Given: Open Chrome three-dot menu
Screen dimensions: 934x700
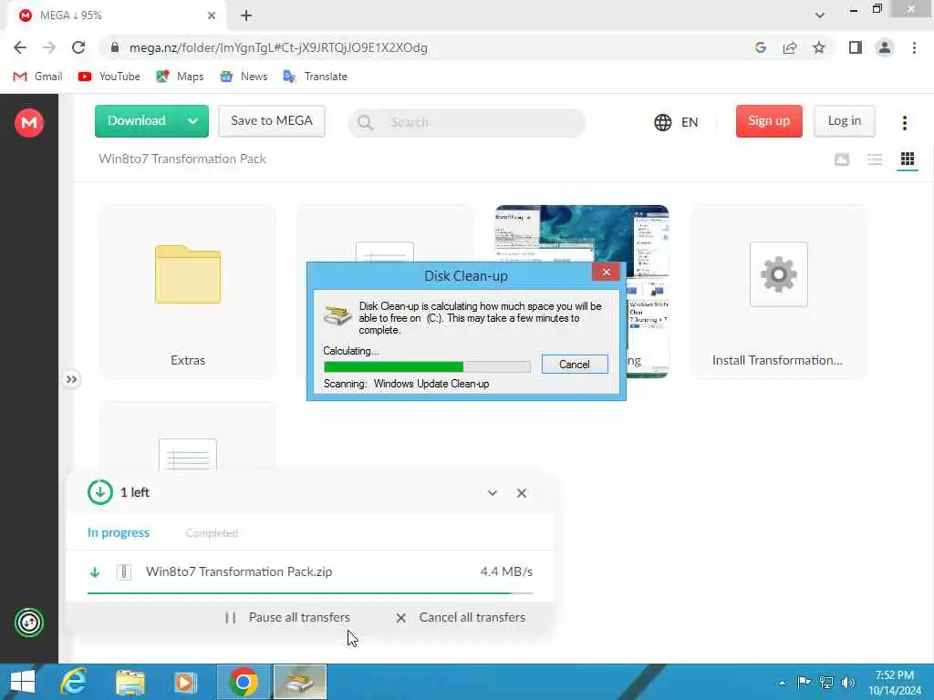Looking at the screenshot, I should [x=914, y=47].
